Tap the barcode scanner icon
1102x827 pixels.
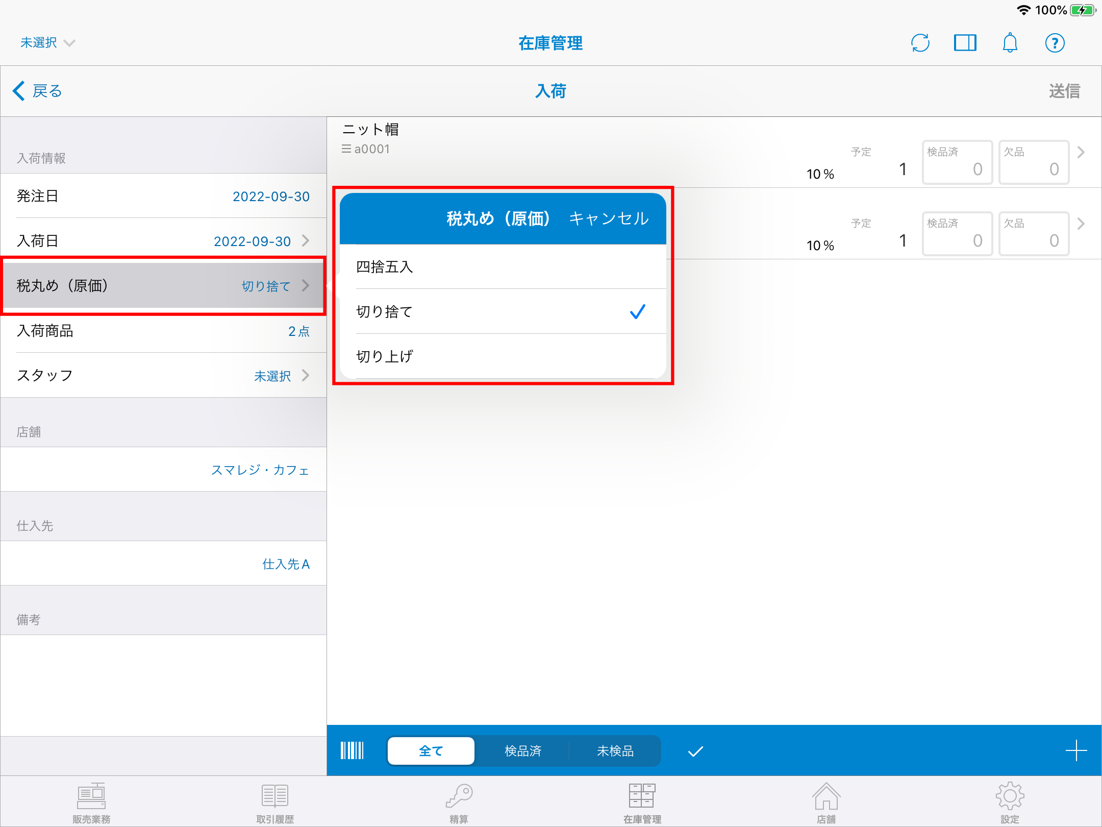pyautogui.click(x=352, y=750)
